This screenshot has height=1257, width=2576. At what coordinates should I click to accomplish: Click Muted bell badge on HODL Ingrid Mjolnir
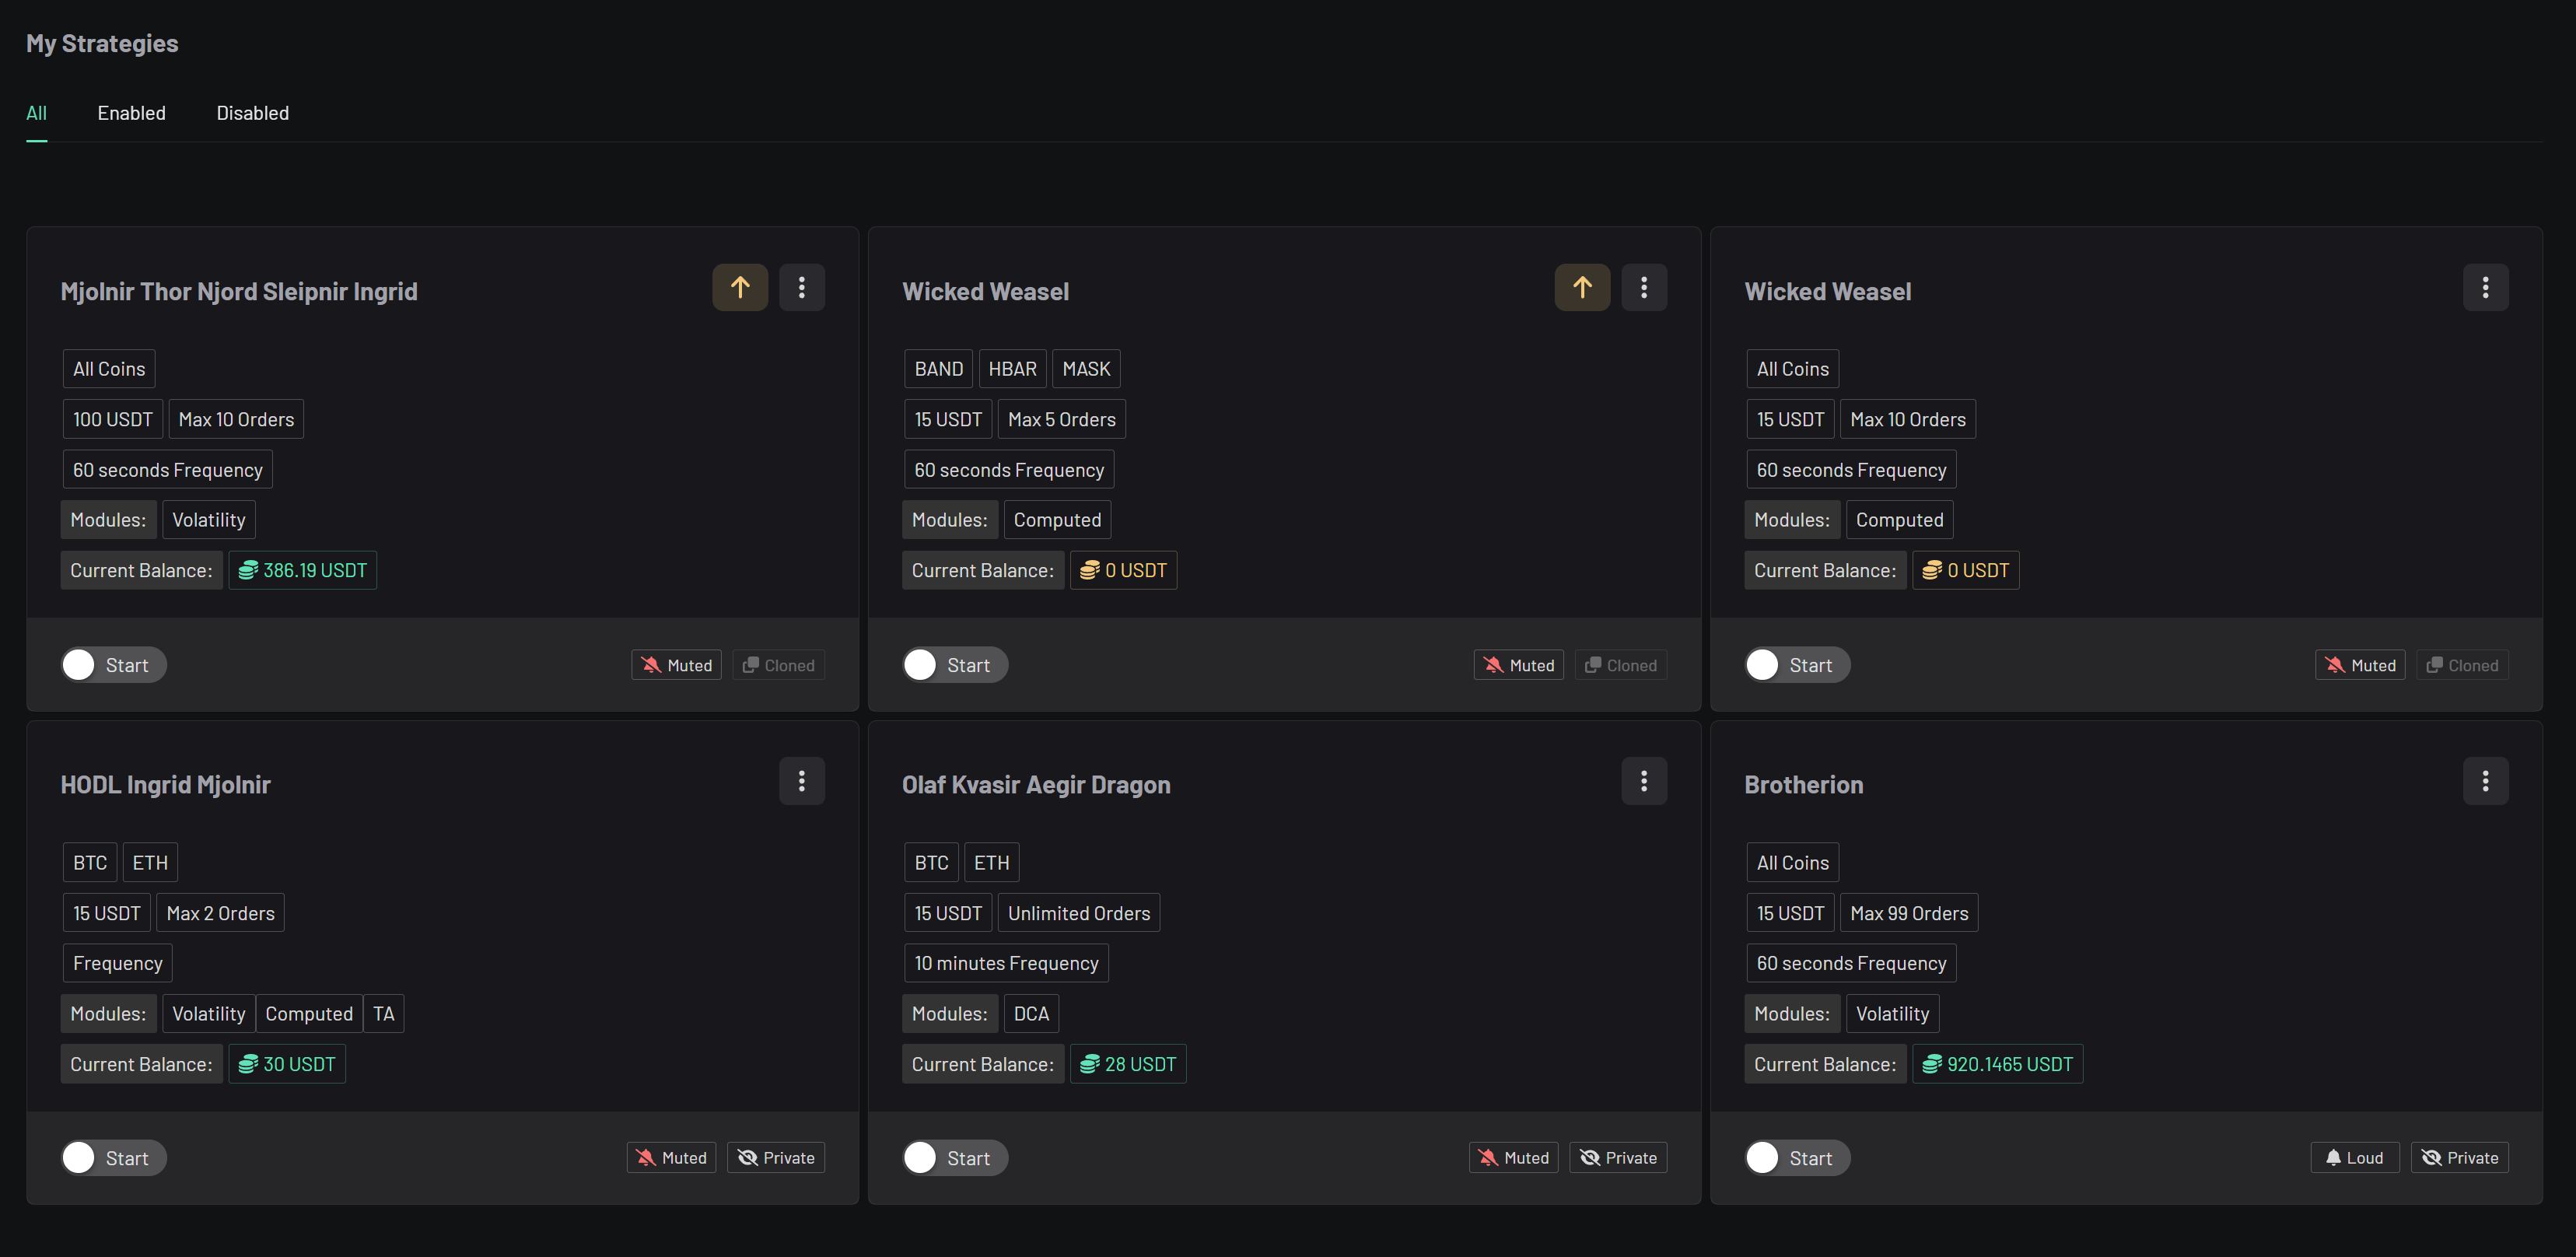click(x=671, y=1157)
